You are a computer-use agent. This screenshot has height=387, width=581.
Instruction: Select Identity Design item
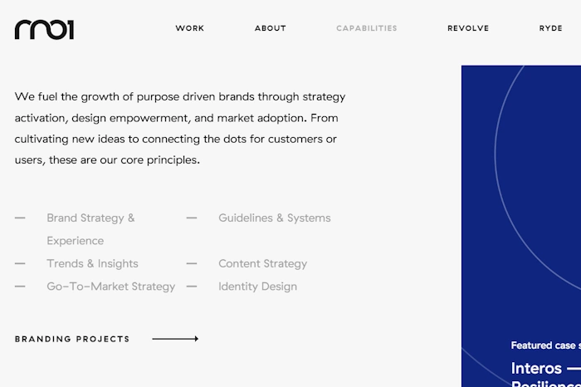257,287
